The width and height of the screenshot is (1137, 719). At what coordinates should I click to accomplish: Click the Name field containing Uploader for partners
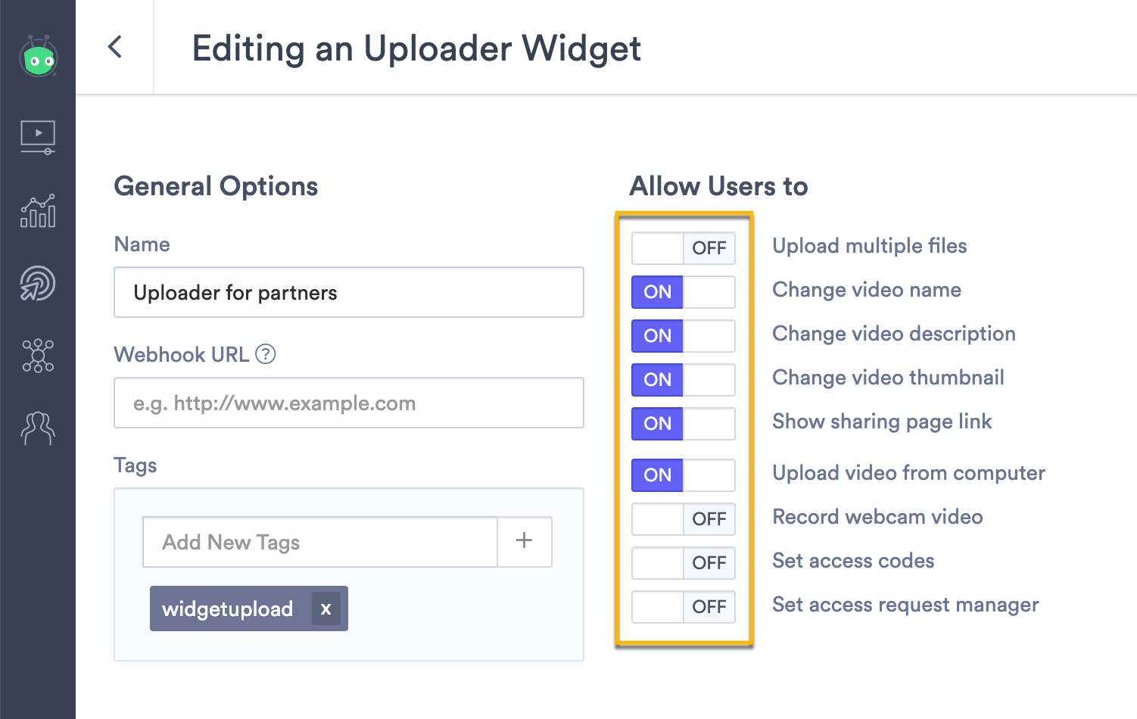tap(349, 292)
